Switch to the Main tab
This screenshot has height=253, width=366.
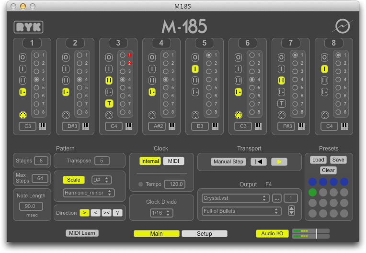tap(156, 234)
